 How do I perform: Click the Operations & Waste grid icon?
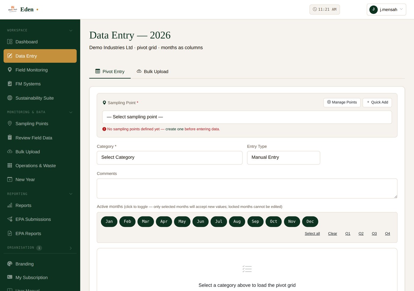click(x=10, y=165)
